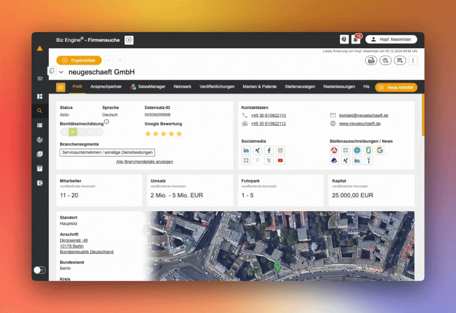The width and height of the screenshot is (456, 313).
Task: Export the profile as PDF
Action: (x=371, y=60)
